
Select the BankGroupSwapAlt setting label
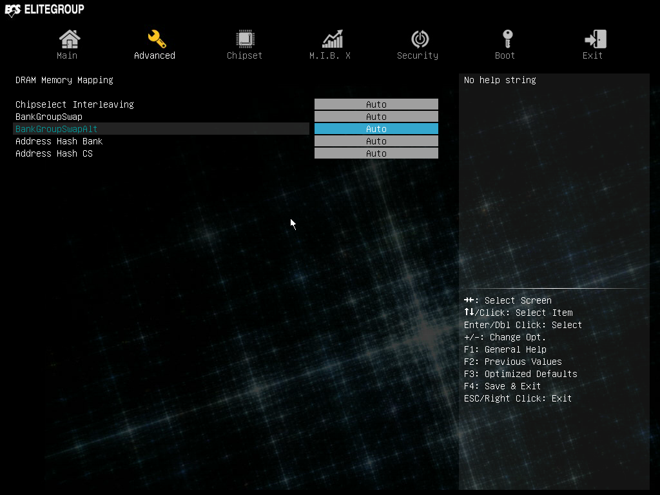57,129
